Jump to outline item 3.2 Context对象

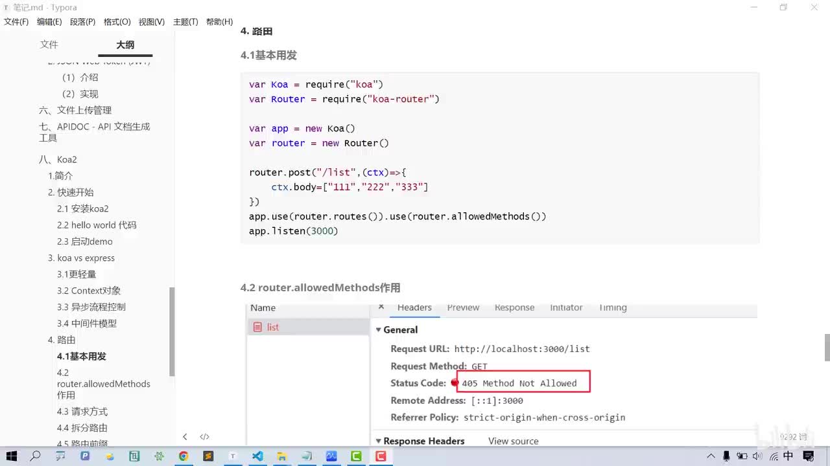click(89, 291)
